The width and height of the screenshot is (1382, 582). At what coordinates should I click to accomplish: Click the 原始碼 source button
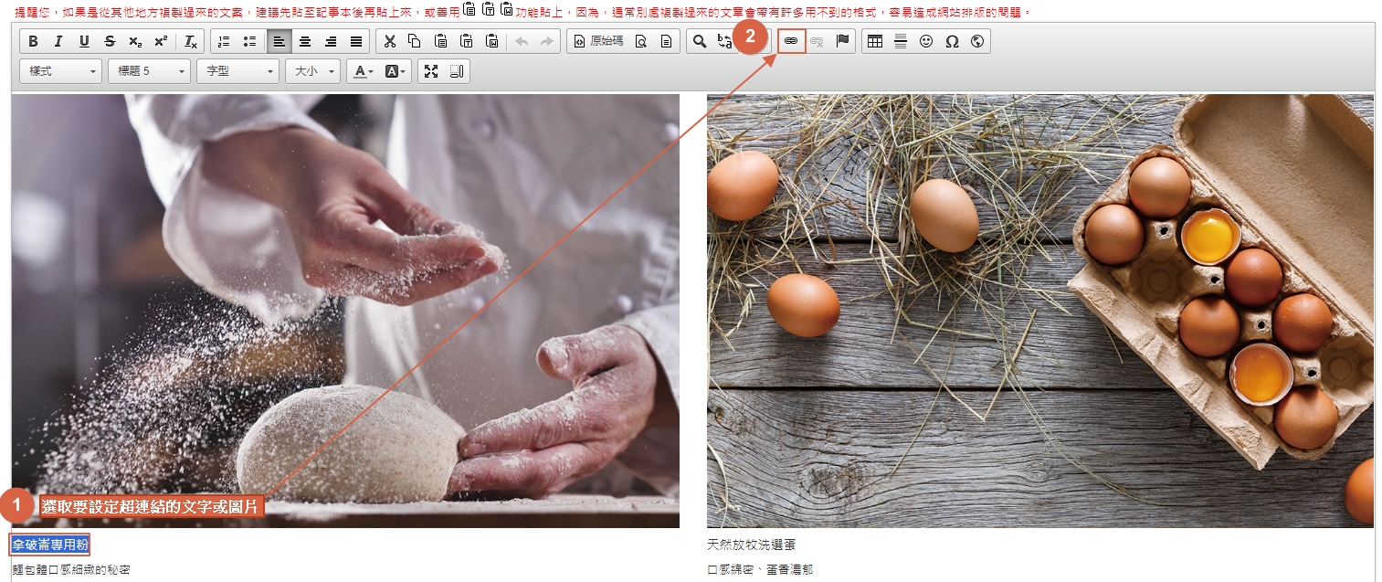tap(597, 41)
